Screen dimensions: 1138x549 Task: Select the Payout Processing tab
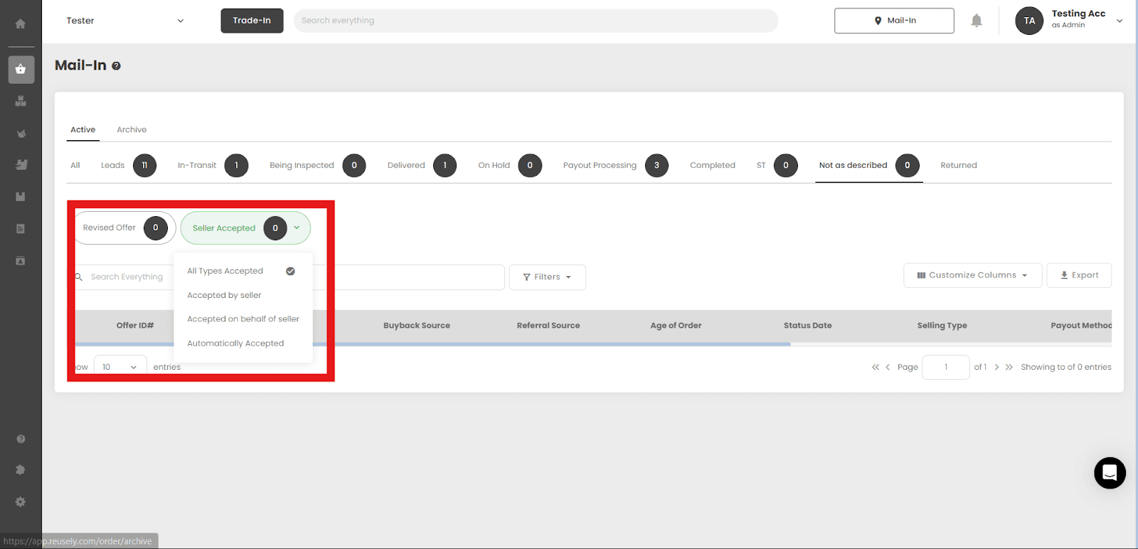pos(615,166)
